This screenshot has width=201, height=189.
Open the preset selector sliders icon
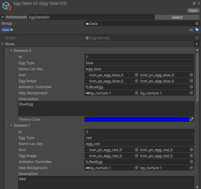click(x=194, y=3)
